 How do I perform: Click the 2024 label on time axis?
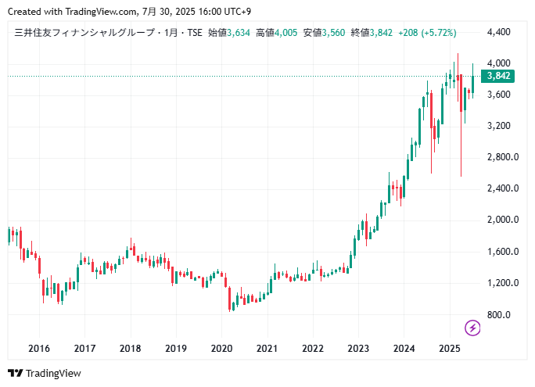(x=404, y=349)
